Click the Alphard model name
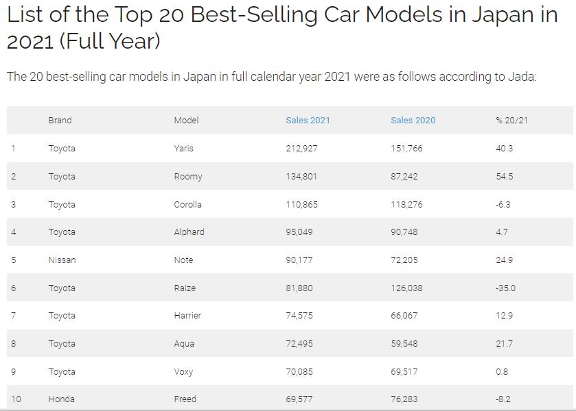576x411 pixels. 189,232
